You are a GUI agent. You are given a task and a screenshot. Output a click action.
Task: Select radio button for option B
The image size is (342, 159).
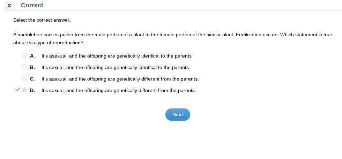pyautogui.click(x=24, y=67)
